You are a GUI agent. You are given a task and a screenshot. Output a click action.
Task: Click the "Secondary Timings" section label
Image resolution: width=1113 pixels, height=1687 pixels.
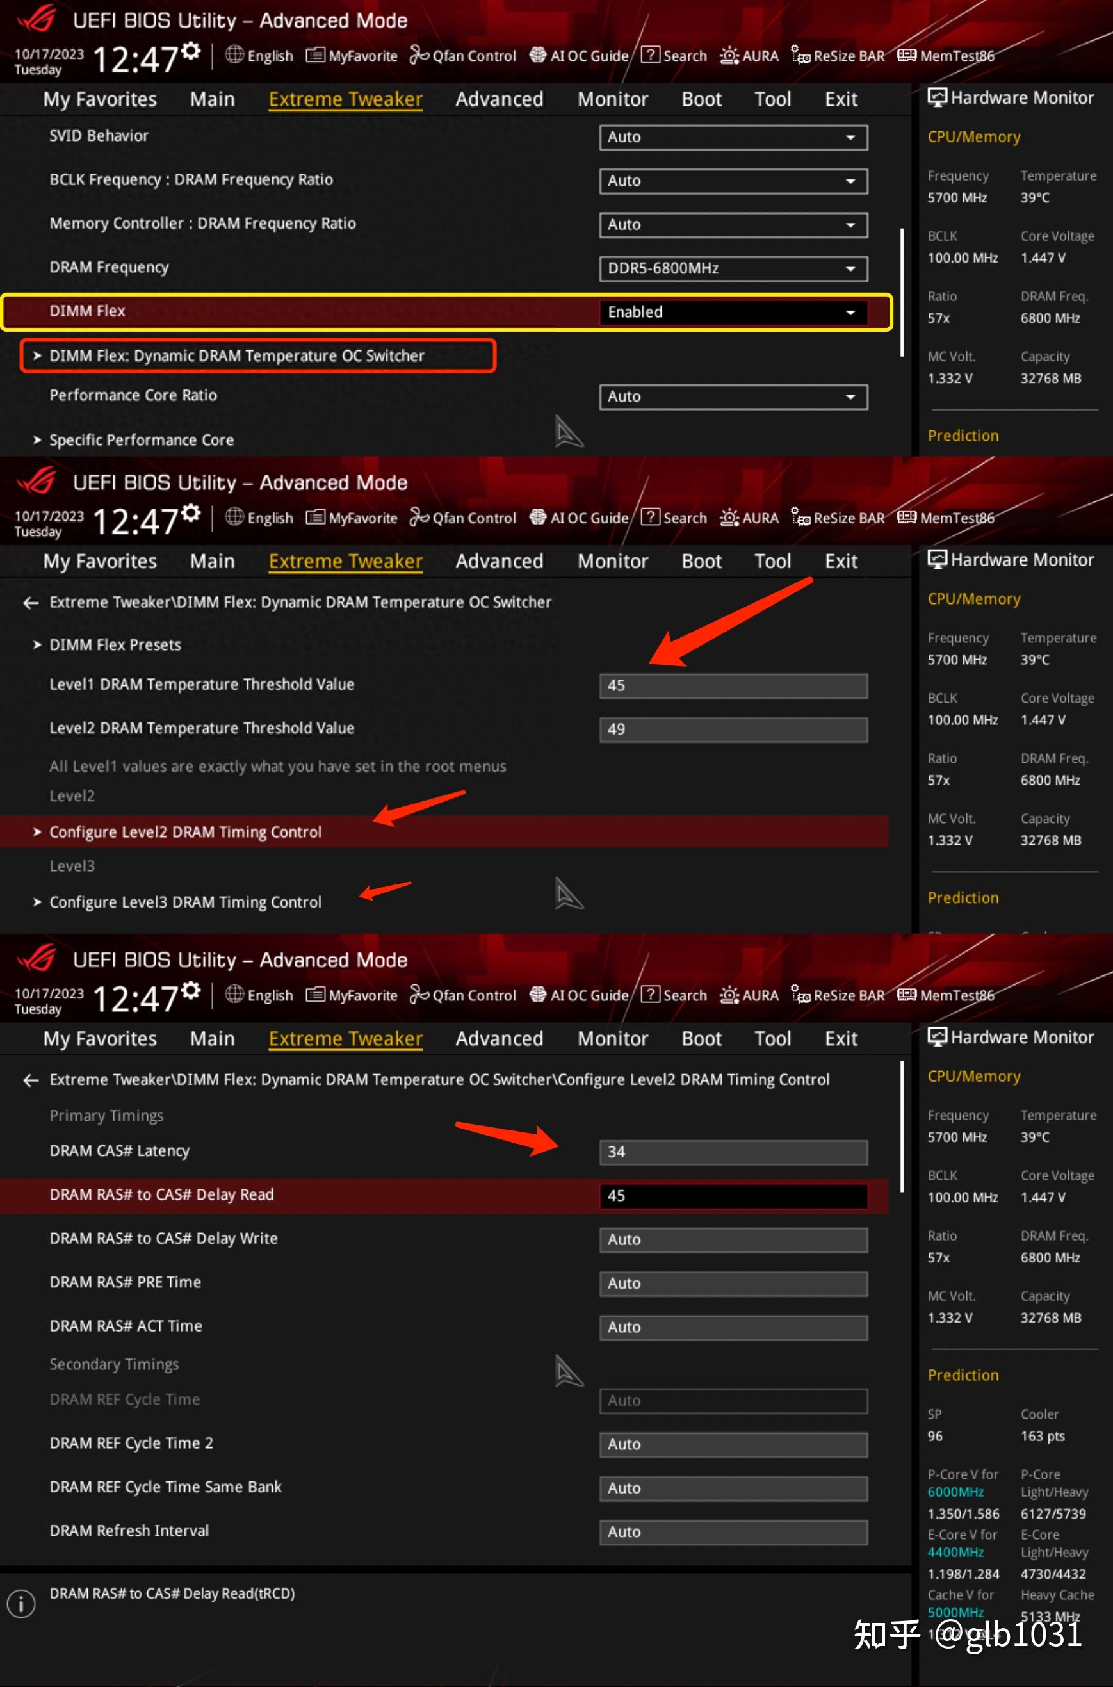click(x=114, y=1364)
